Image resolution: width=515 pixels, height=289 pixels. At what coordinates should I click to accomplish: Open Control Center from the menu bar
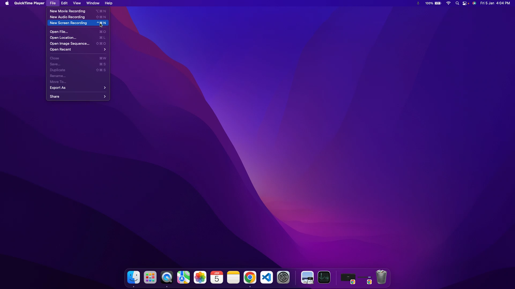(465, 3)
